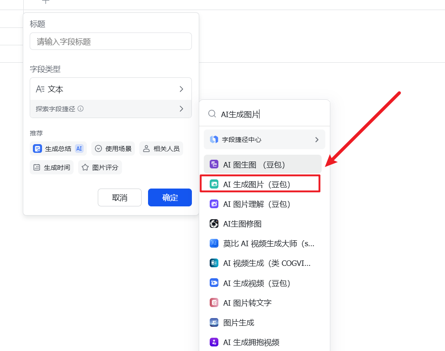Select AI 图生图（豆包）
This screenshot has height=351, width=445.
pos(263,165)
